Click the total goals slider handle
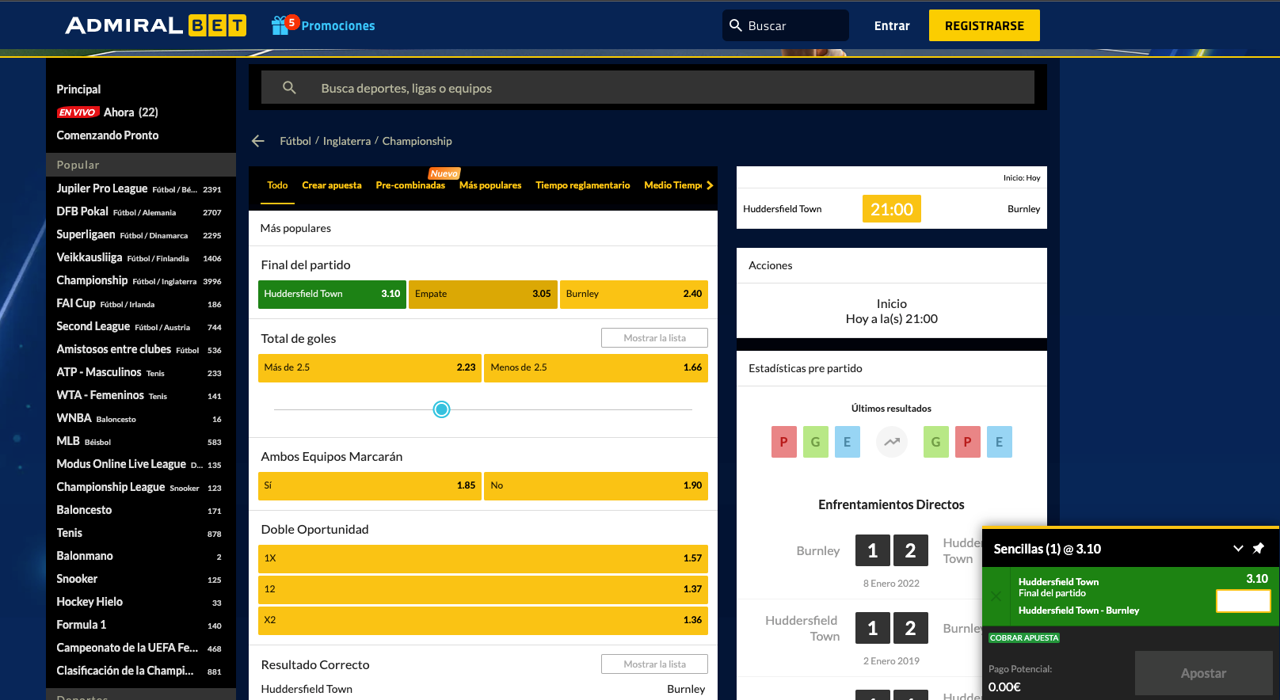This screenshot has height=700, width=1280. tap(442, 409)
